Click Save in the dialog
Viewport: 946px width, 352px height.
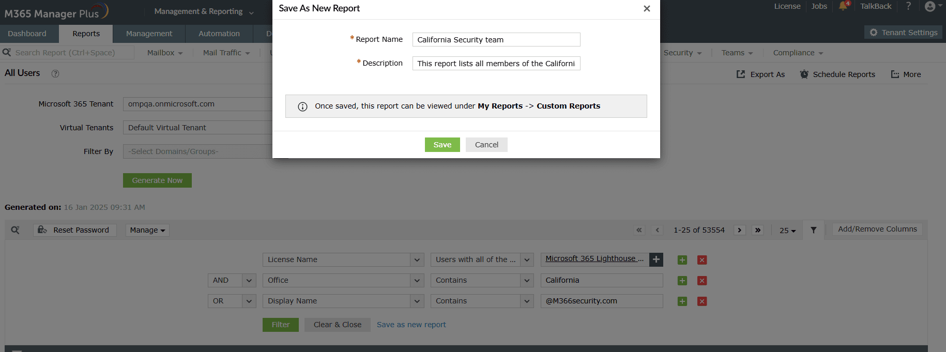click(x=442, y=145)
